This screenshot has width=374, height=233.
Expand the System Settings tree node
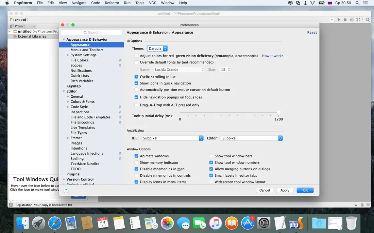click(x=68, y=55)
